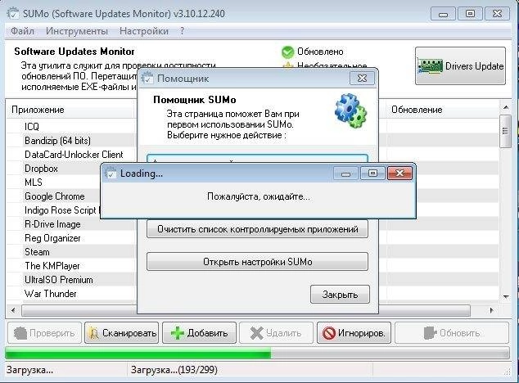Select the Dropbox row

point(55,168)
